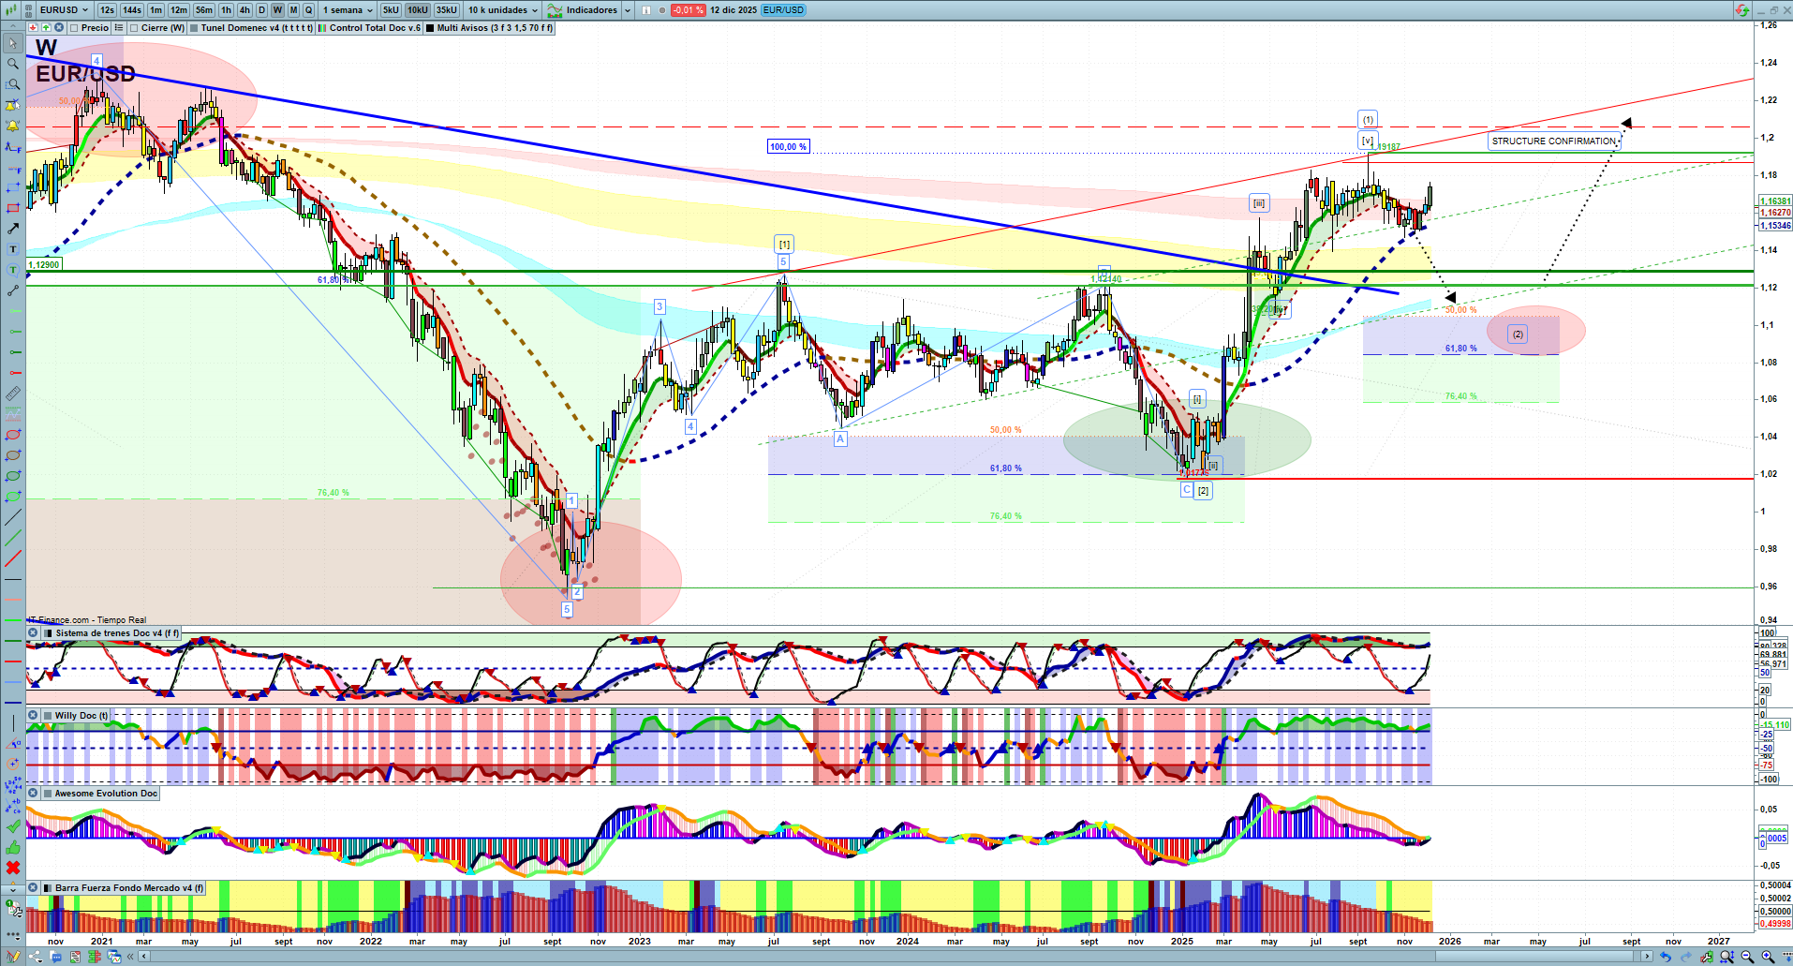Close the Awesome Evolution Doc panel
Screen dimensions: 1793x966
[33, 794]
